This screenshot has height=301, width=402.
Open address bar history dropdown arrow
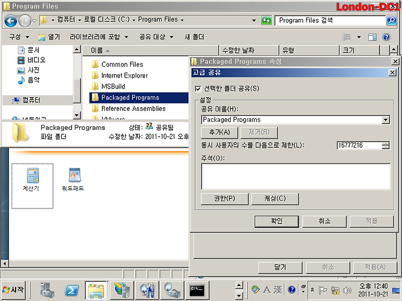(x=254, y=20)
